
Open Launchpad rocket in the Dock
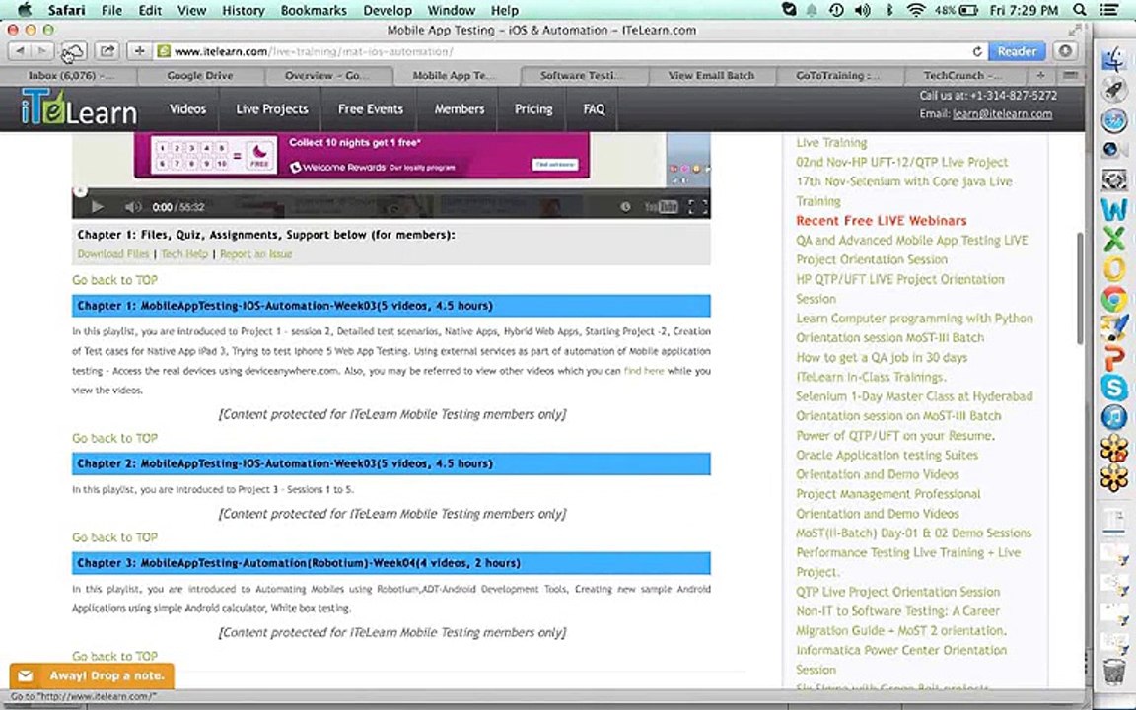(x=1114, y=90)
